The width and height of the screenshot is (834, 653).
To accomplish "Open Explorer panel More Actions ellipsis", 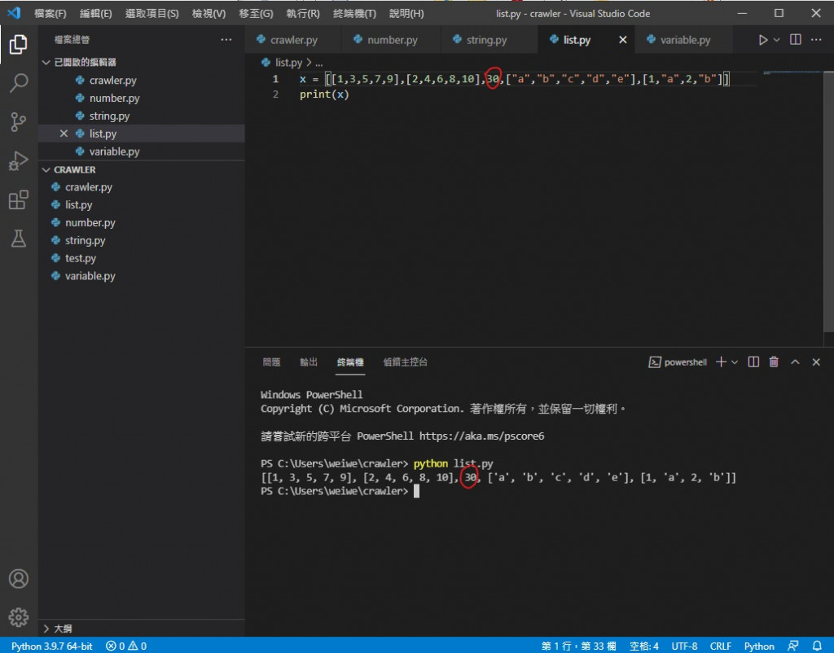I will pos(226,40).
